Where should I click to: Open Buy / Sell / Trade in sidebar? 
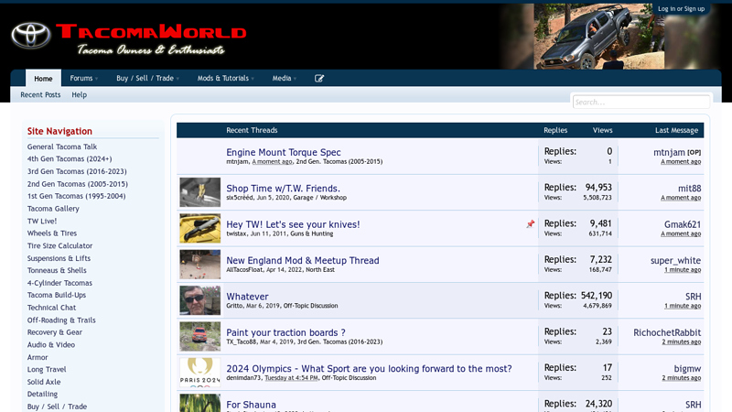[57, 407]
